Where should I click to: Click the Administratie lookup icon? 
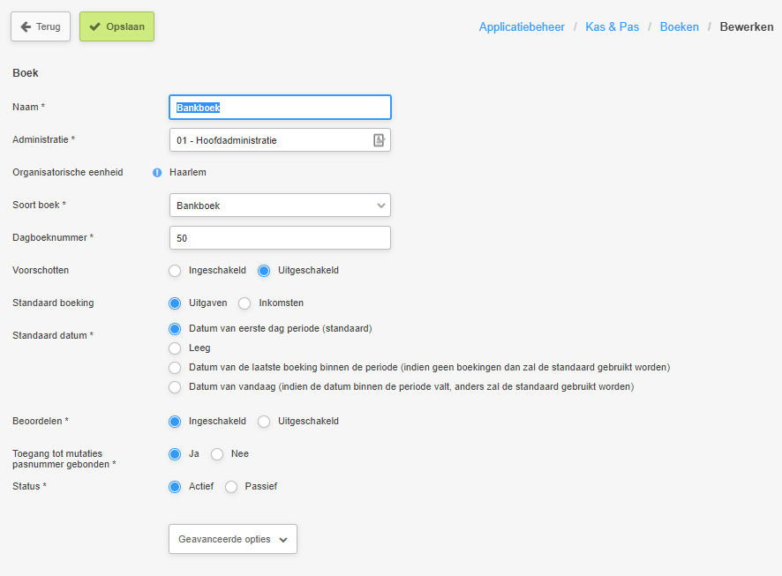[379, 140]
